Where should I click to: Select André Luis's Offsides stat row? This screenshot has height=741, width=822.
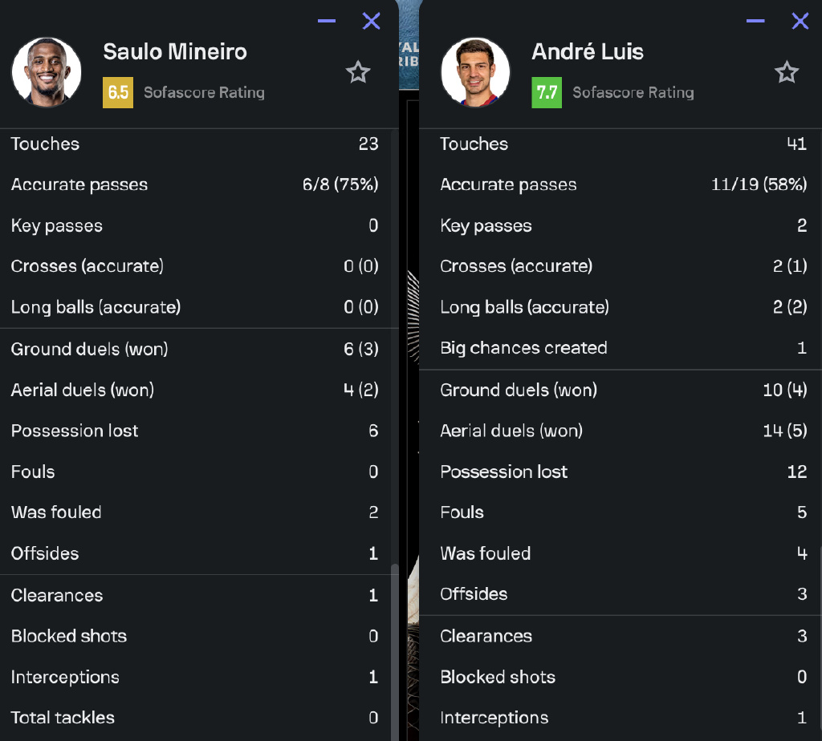621,594
